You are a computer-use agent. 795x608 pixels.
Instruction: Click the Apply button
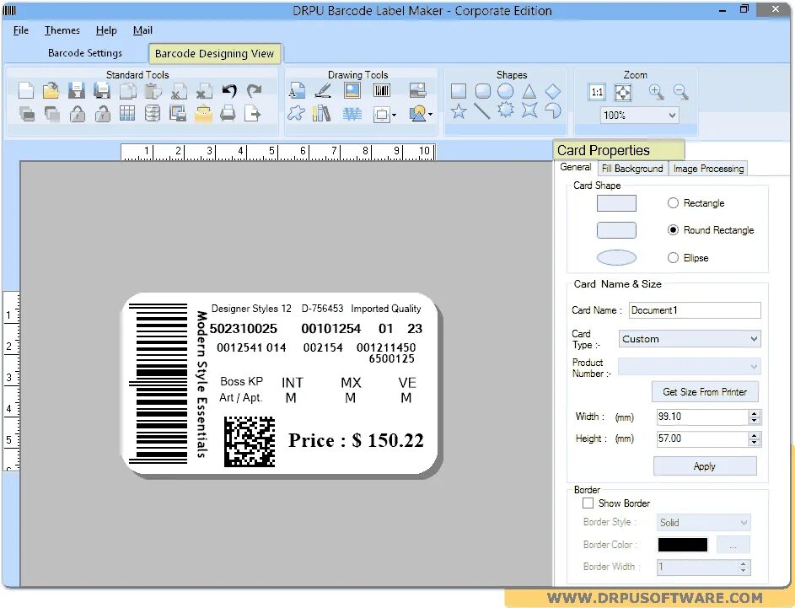[705, 466]
